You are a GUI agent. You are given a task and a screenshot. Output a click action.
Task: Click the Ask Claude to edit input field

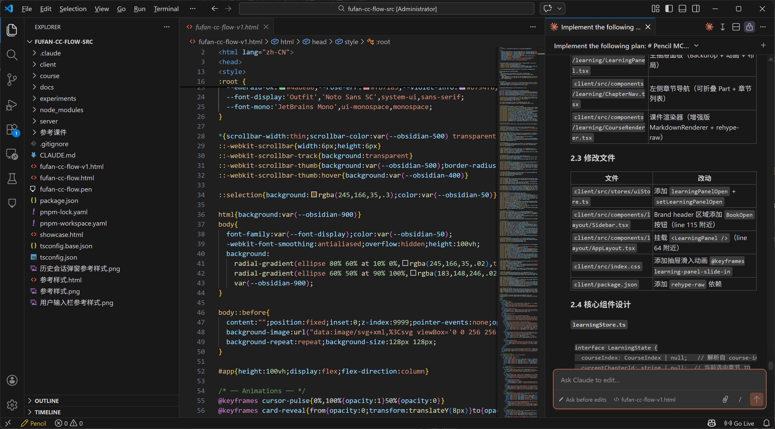click(659, 380)
